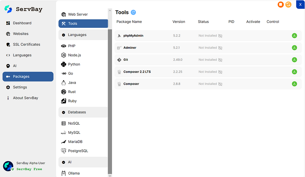Screen dimensions: 305x177
Task: Click the orange restart-all services button
Action: click(288, 4)
